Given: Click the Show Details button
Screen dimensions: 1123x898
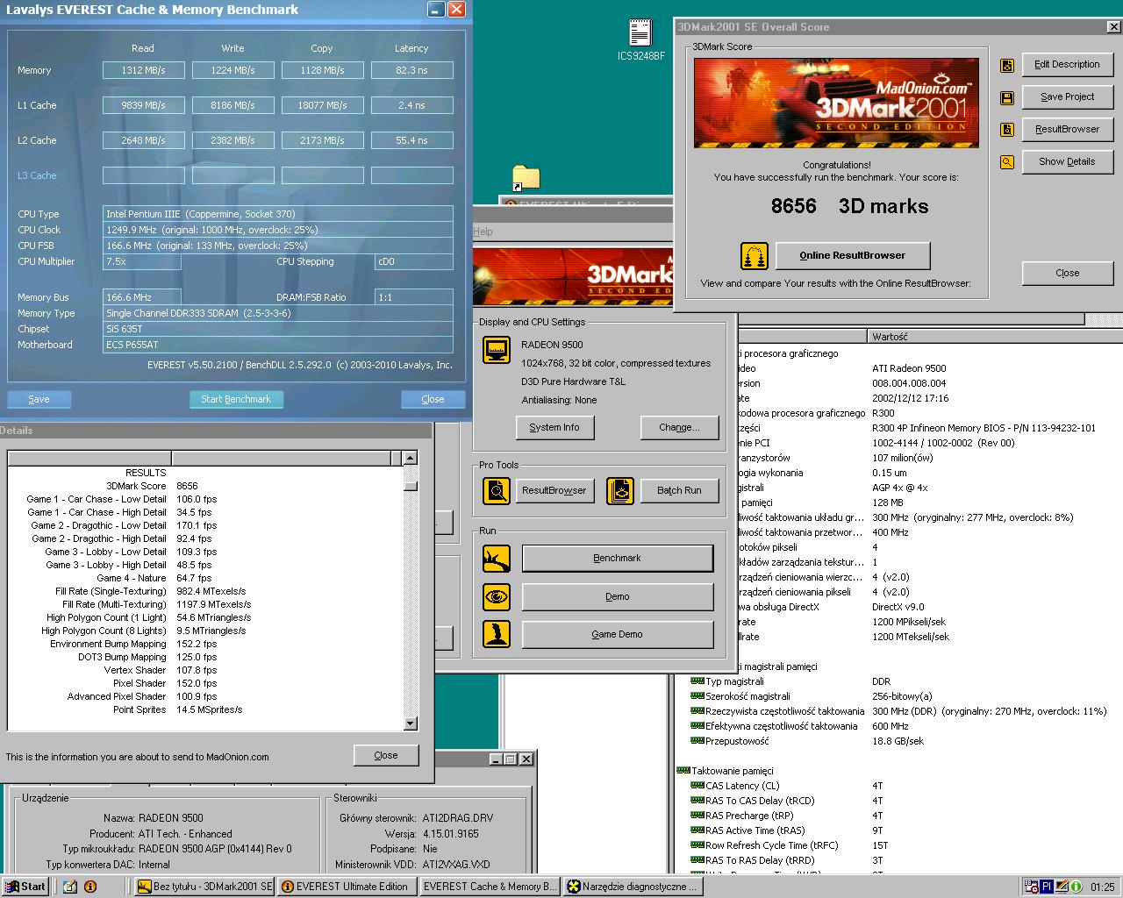Looking at the screenshot, I should point(1067,162).
